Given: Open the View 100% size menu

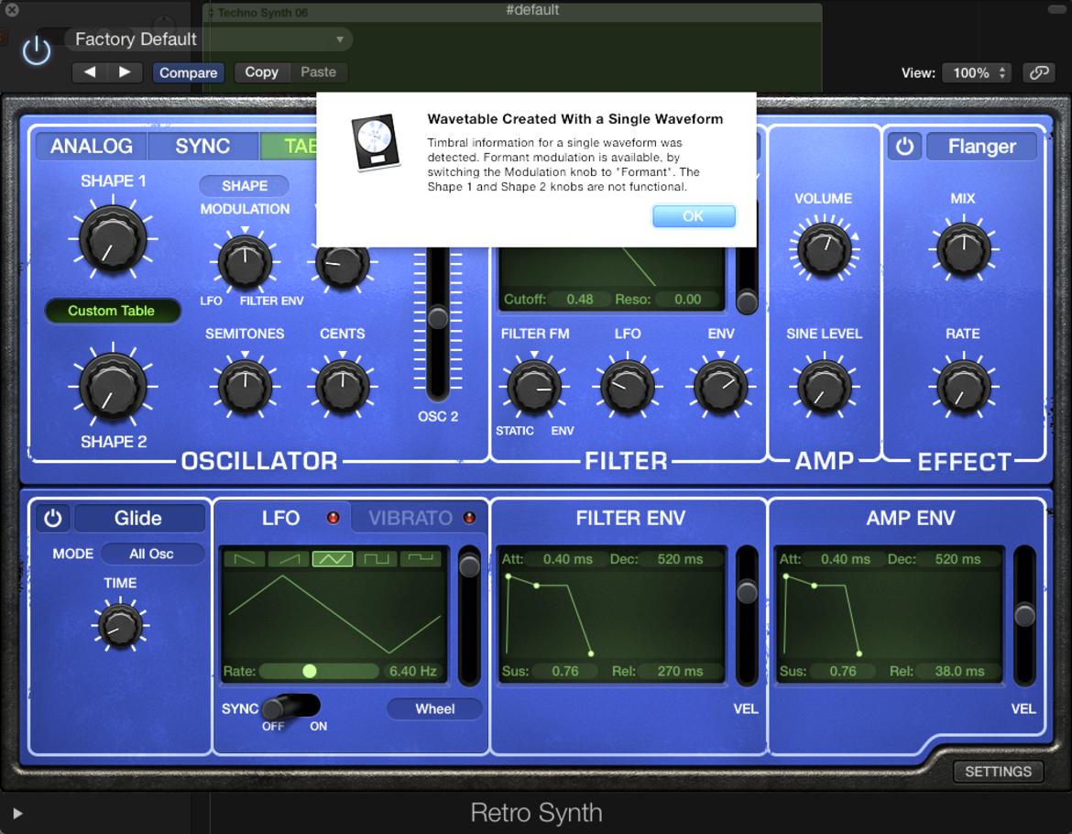Looking at the screenshot, I should 977,72.
